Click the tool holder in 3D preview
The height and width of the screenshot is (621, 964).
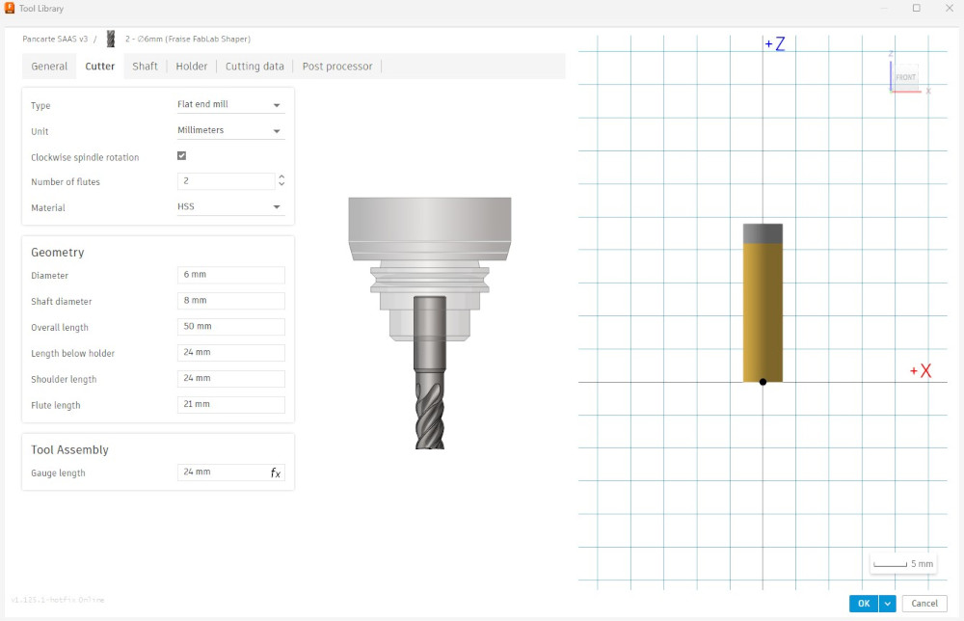[x=430, y=269]
